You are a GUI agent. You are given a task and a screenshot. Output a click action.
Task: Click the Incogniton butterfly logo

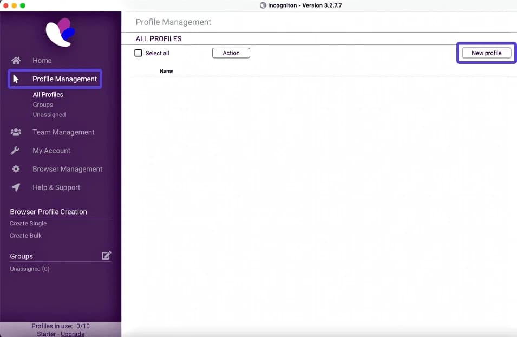60,32
